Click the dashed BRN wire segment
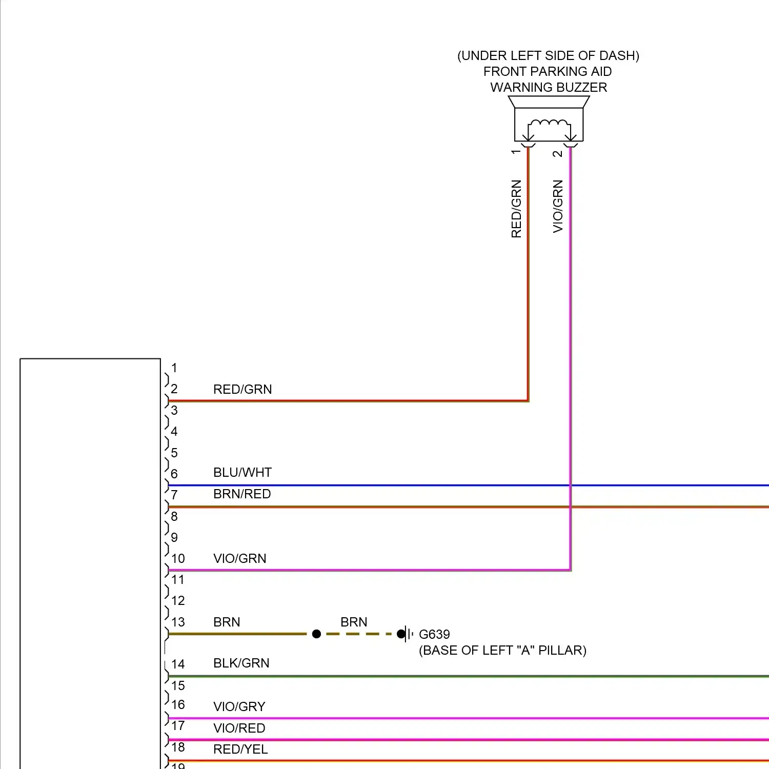This screenshot has height=769, width=769. coord(359,634)
